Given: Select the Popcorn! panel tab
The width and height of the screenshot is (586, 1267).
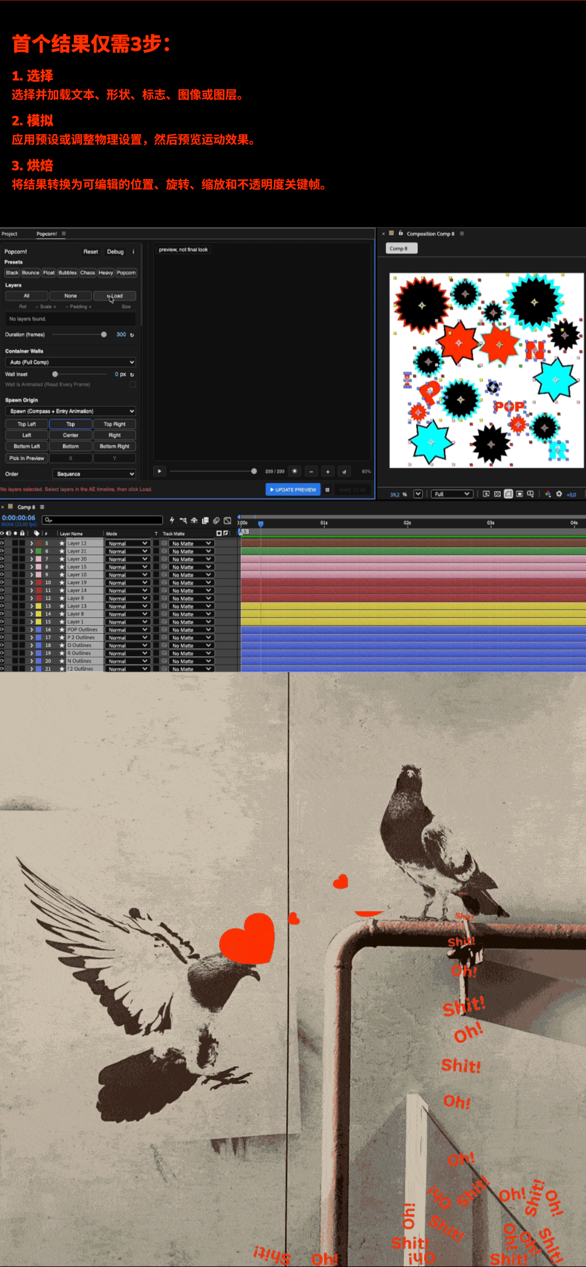Looking at the screenshot, I should pyautogui.click(x=47, y=234).
